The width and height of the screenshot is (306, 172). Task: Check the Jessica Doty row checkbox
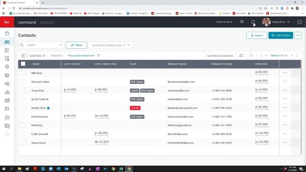pos(23,107)
